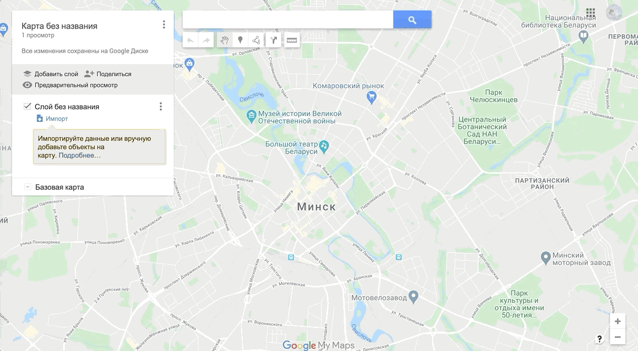Click the undo arrow in toolbar
This screenshot has height=351, width=638.
tap(191, 40)
